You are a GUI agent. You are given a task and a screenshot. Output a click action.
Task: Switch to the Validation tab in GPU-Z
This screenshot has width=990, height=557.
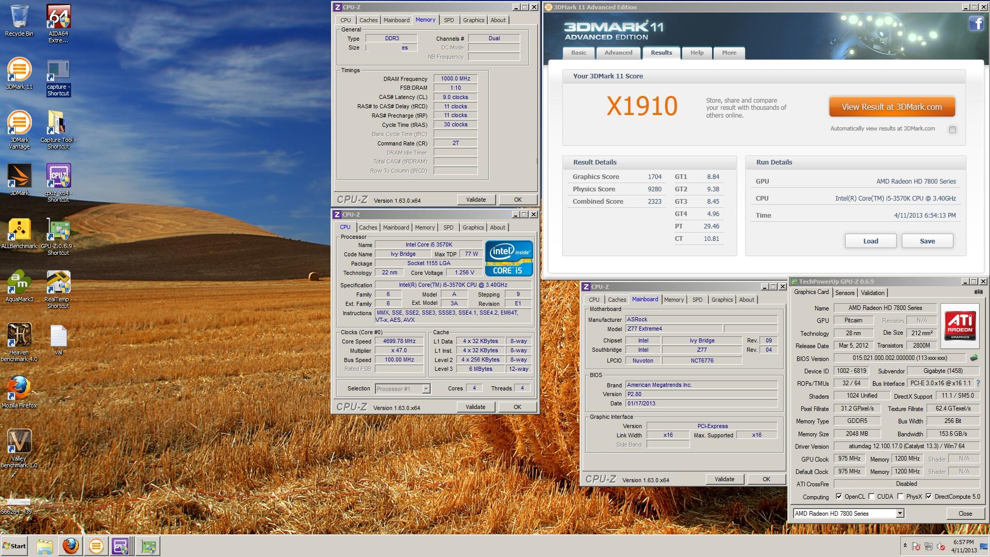[x=872, y=292]
